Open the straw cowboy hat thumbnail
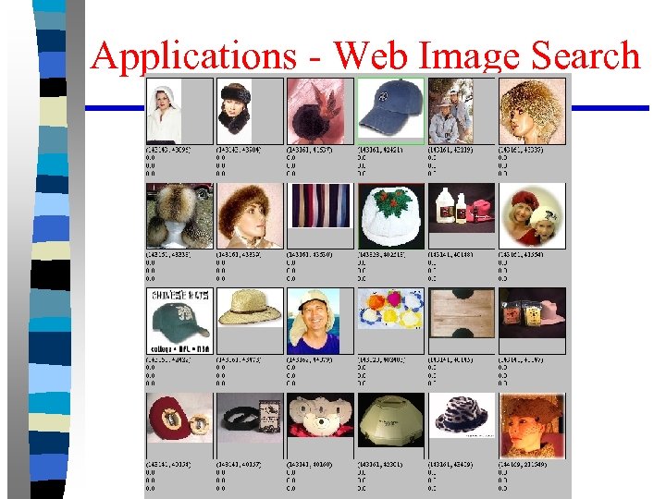This screenshot has width=666, height=499. click(x=250, y=308)
